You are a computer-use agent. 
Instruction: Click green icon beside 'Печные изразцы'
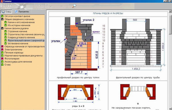click(x=2, y=53)
